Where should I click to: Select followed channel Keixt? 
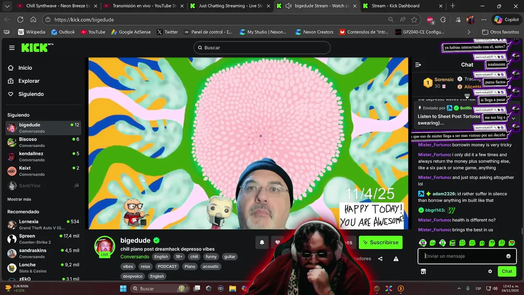coord(43,170)
